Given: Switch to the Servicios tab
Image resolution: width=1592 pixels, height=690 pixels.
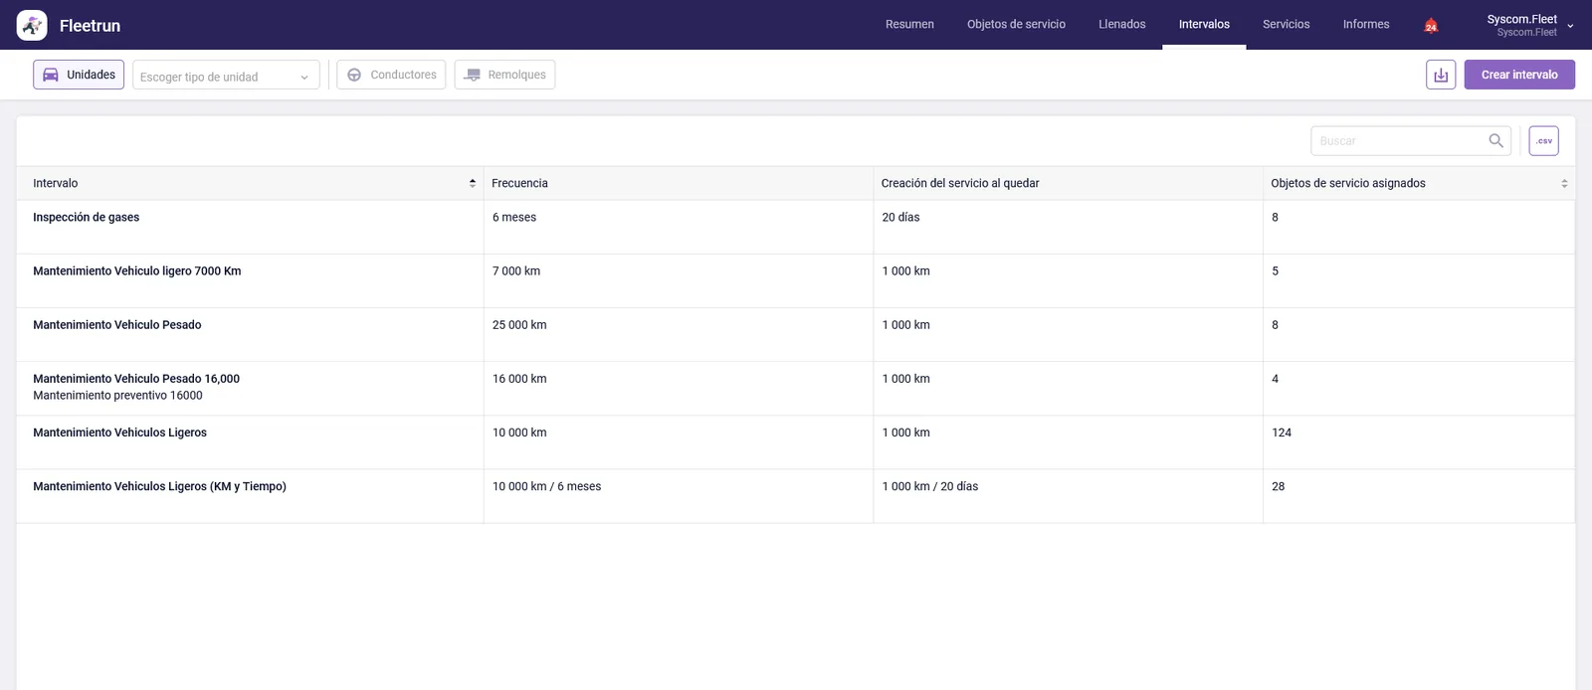Looking at the screenshot, I should (x=1286, y=25).
